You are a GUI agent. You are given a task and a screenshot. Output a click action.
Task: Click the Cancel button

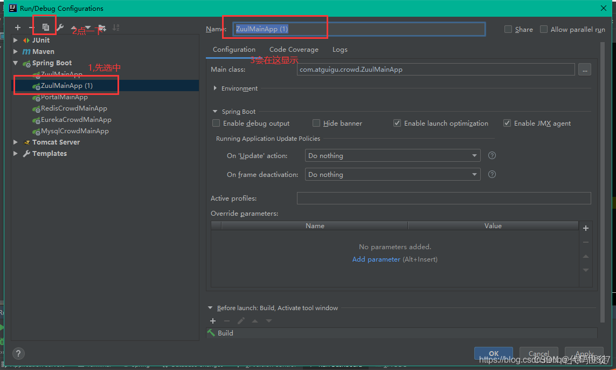pos(538,353)
